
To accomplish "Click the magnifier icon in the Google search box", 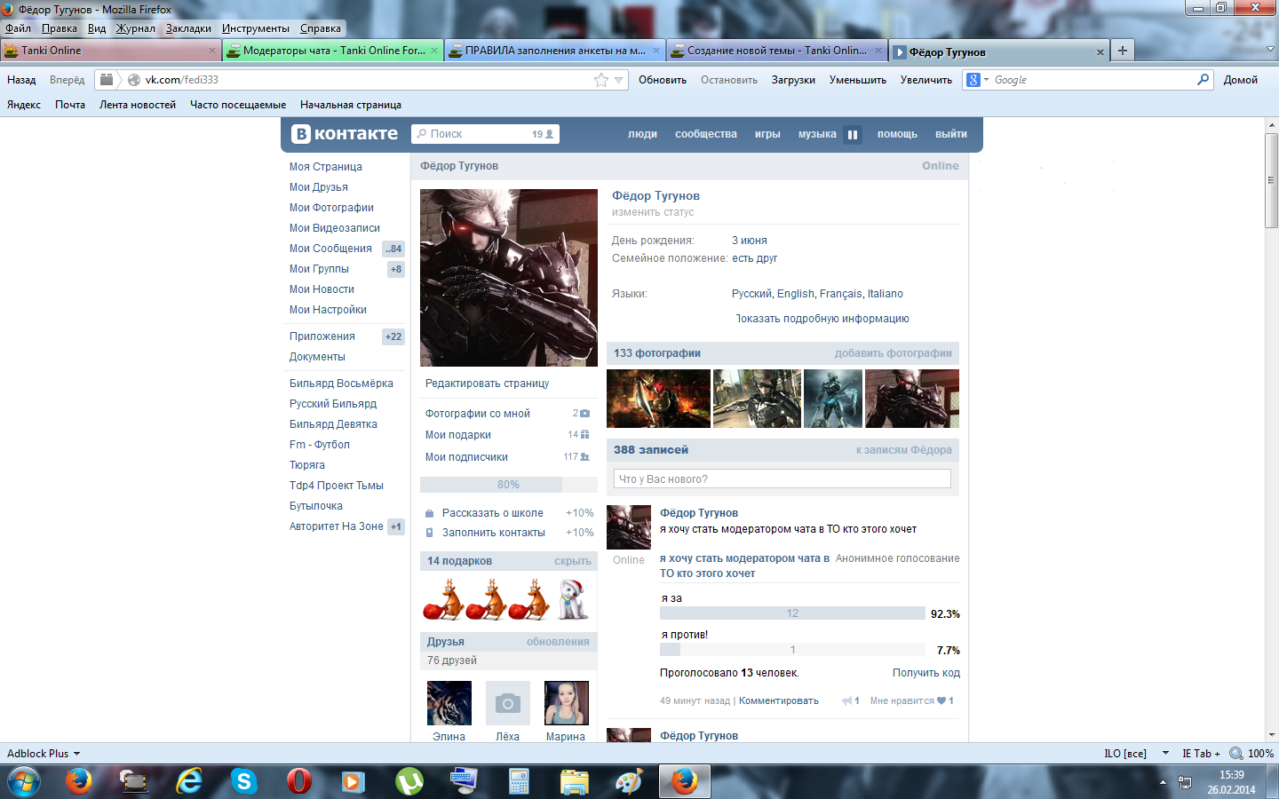I will (1203, 80).
